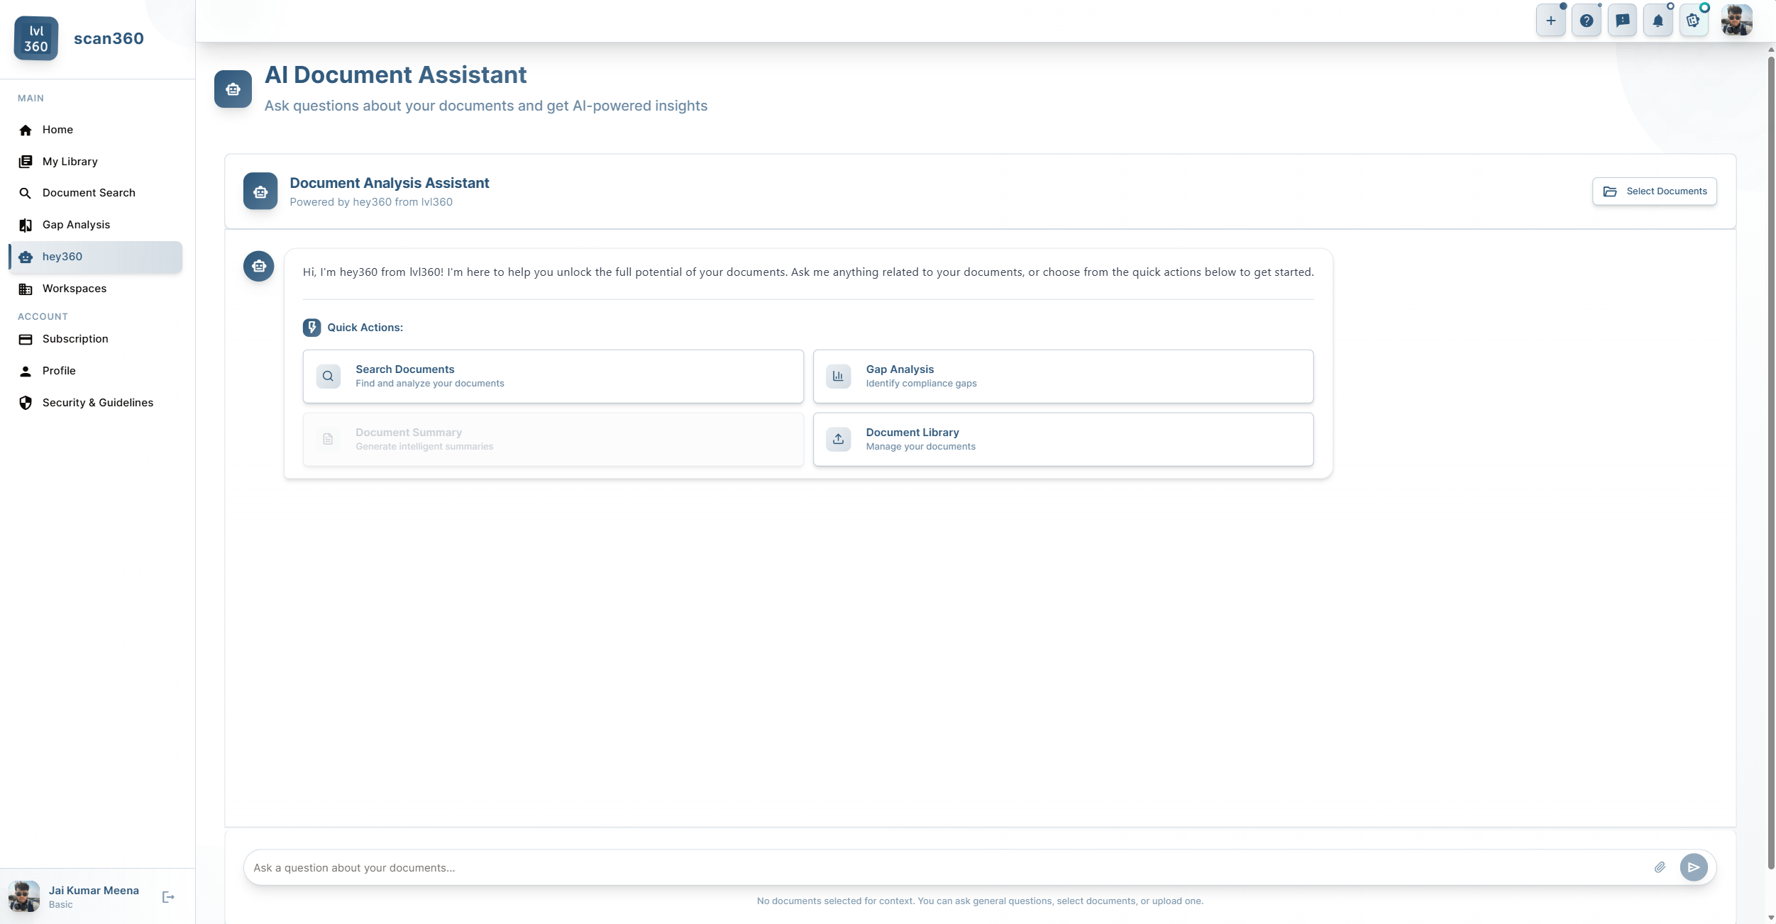Click the lvl360 logo in the sidebar
Screen dimensions: 1776x924
(35, 38)
